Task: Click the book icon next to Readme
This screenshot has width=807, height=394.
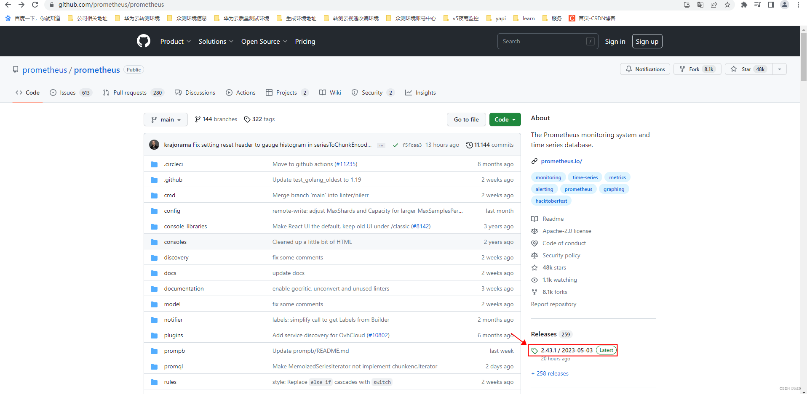Action: click(534, 219)
